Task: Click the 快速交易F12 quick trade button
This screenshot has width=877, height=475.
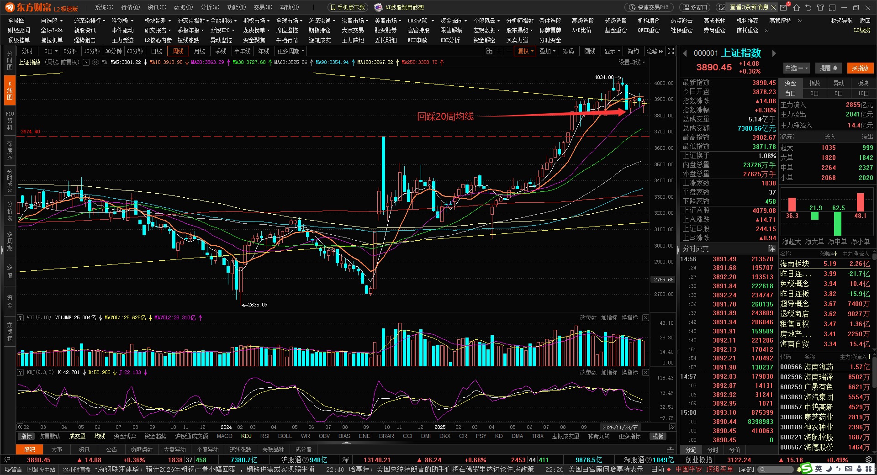Action: click(649, 7)
